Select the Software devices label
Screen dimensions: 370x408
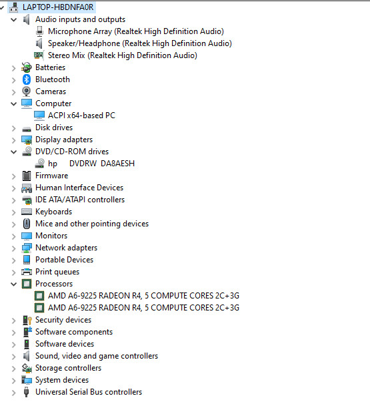tap(65, 344)
